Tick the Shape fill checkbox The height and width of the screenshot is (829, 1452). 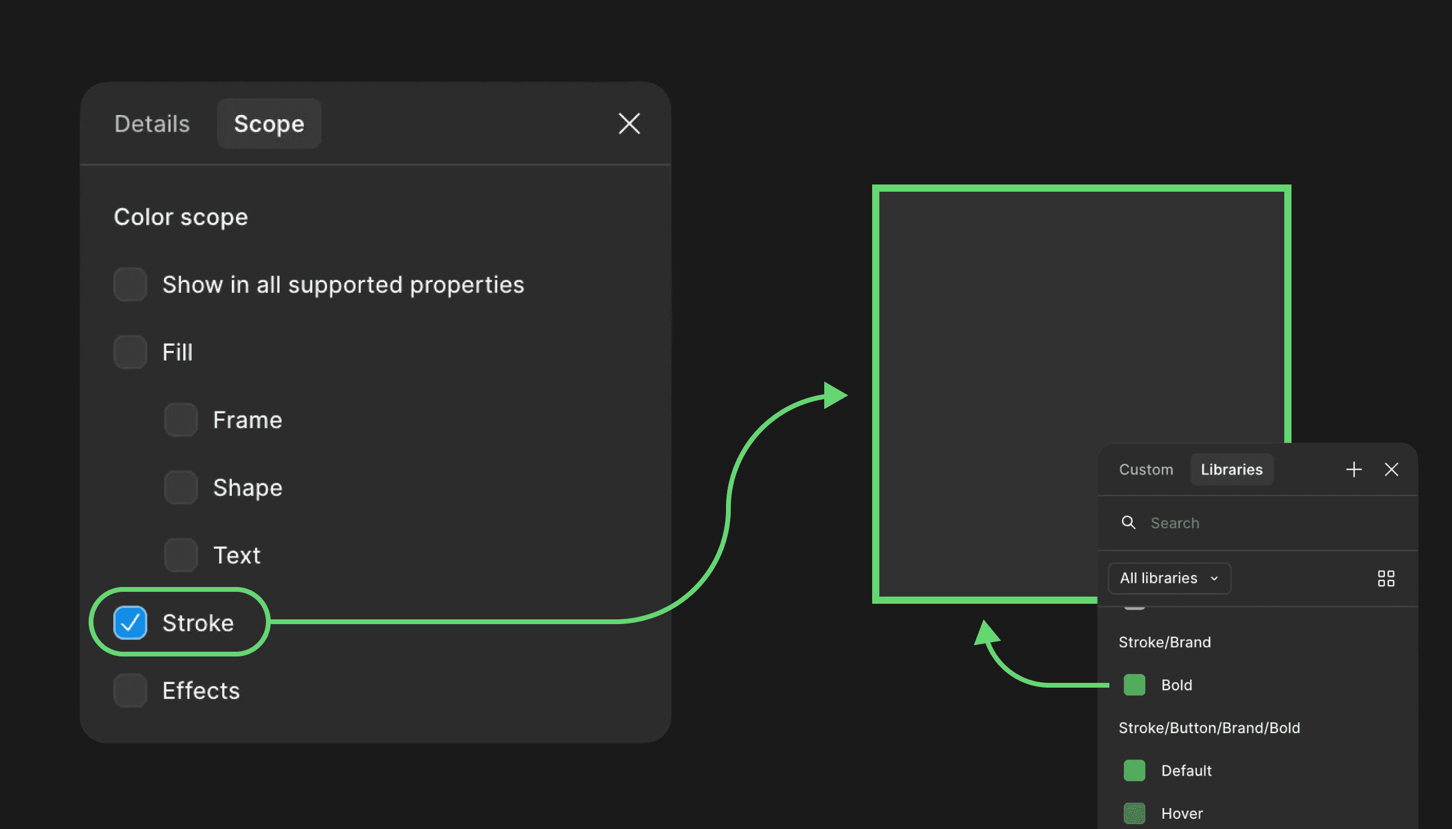point(181,488)
